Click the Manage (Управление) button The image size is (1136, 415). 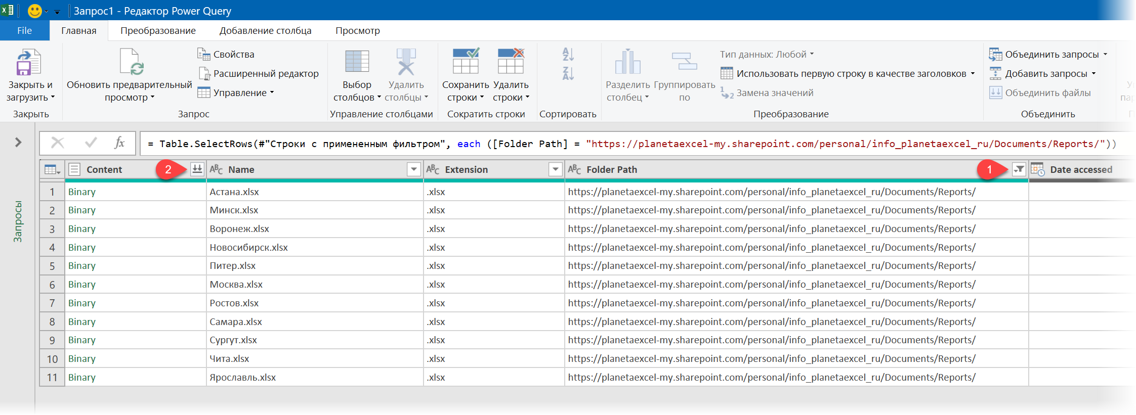point(236,93)
